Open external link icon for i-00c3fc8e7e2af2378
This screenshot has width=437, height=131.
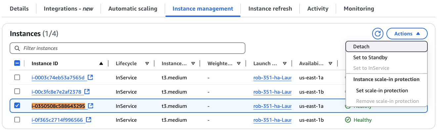pyautogui.click(x=87, y=92)
